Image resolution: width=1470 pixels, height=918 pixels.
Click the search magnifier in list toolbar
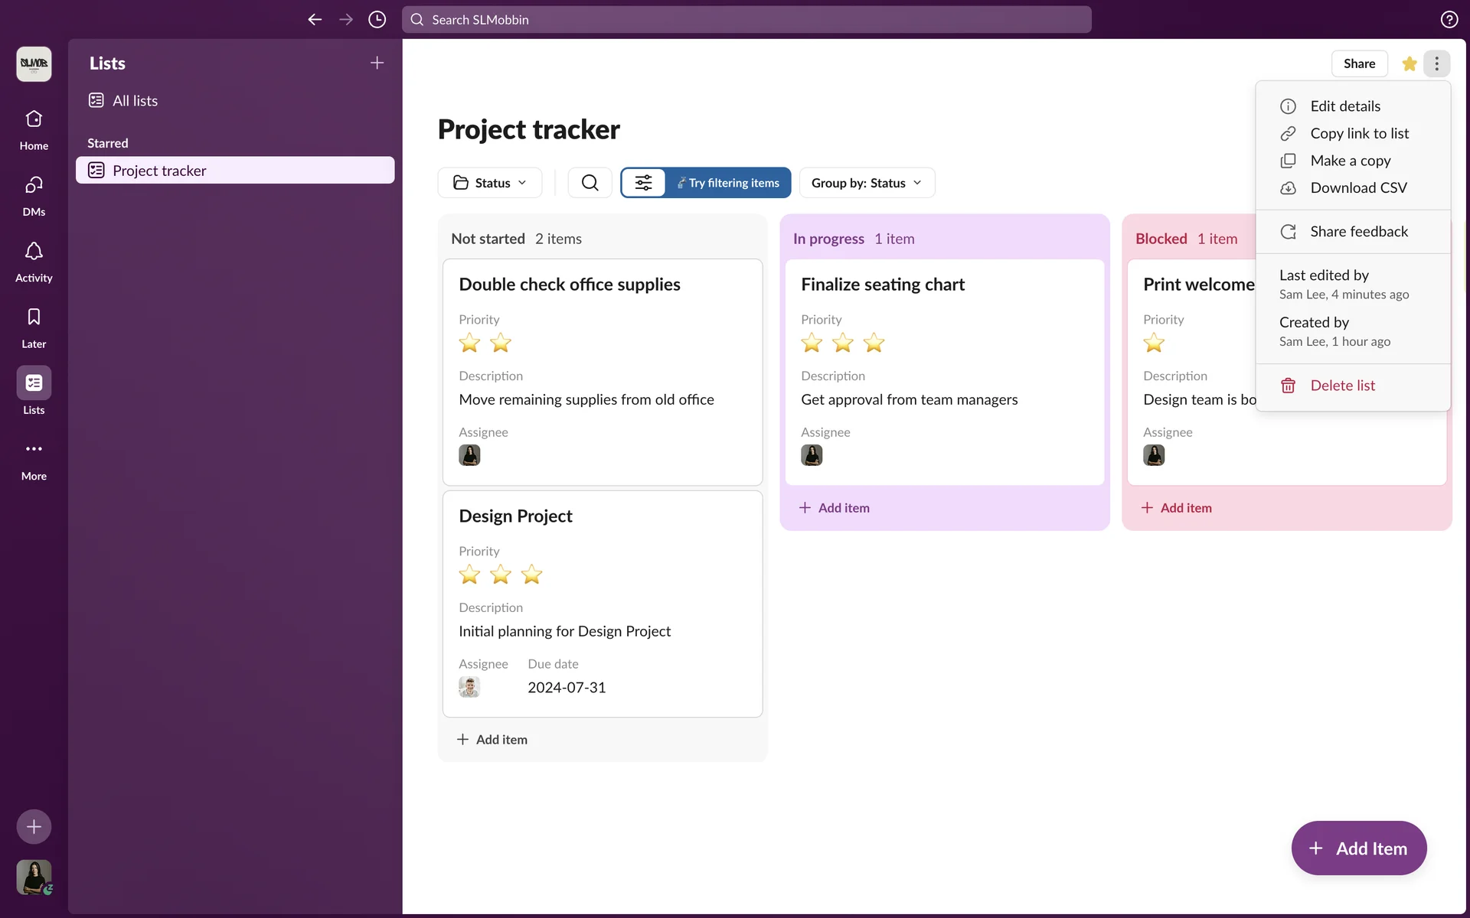[x=590, y=183]
